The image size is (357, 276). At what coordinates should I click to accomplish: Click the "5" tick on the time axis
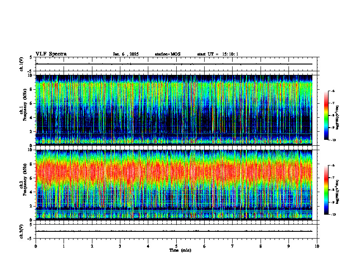(x=176, y=246)
